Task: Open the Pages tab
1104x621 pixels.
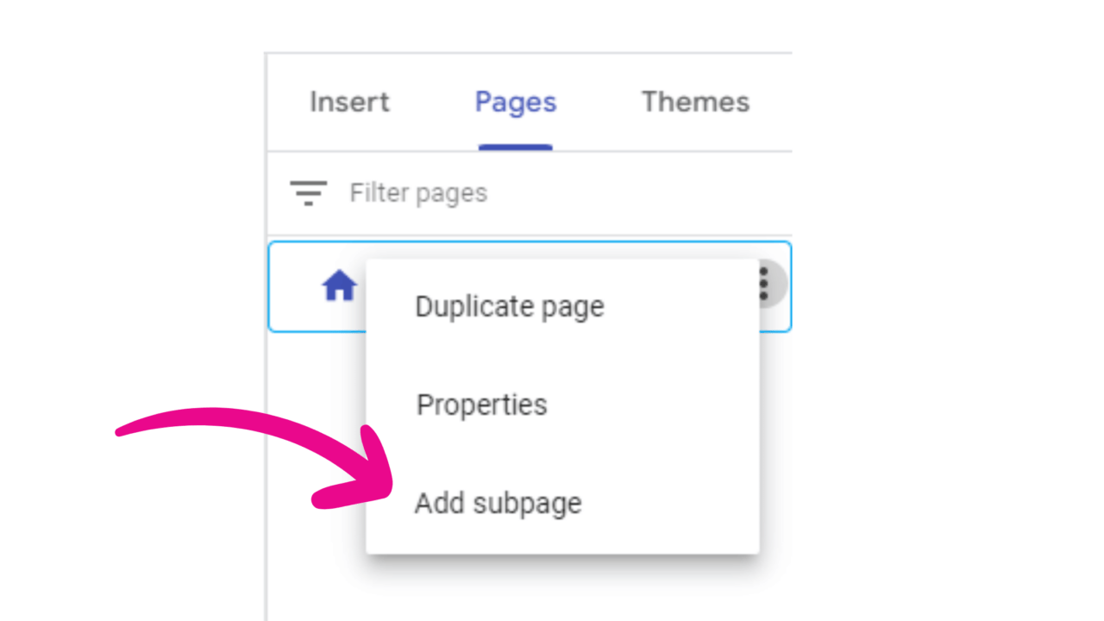Action: (x=515, y=102)
